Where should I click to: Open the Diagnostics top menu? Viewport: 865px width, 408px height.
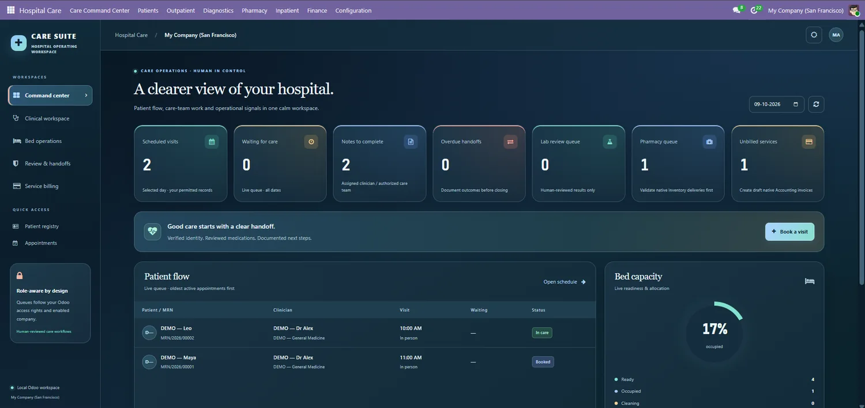click(219, 10)
